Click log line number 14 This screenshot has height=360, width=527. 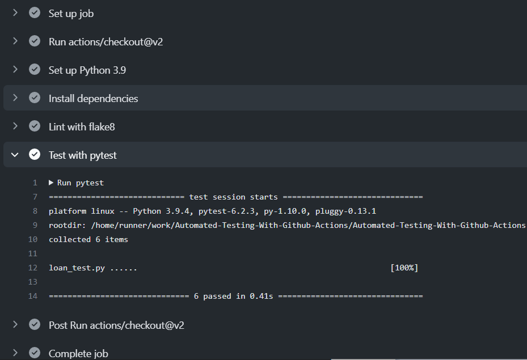32,296
